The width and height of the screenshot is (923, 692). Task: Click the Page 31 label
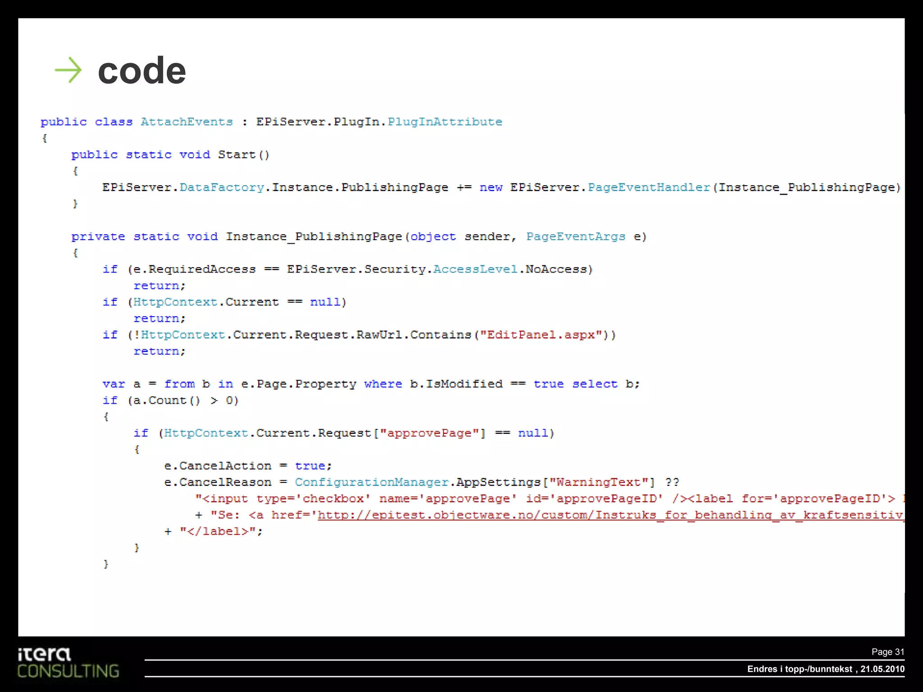click(887, 652)
